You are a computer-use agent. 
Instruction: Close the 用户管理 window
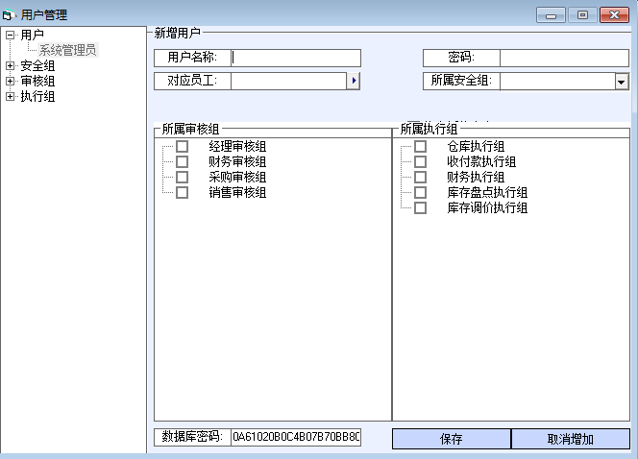click(614, 15)
